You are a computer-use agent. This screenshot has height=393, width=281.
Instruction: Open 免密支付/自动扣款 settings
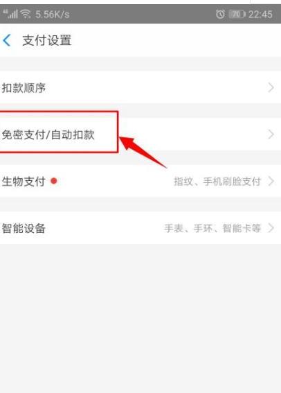[x=140, y=134]
